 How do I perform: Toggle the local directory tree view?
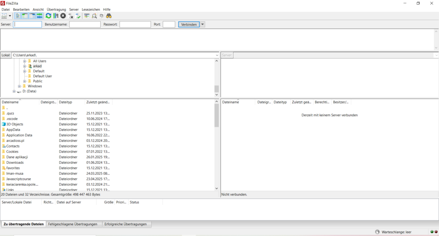coord(25,16)
